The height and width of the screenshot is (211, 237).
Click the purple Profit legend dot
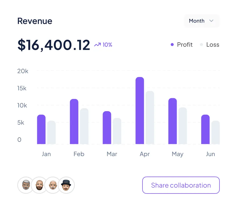point(172,45)
